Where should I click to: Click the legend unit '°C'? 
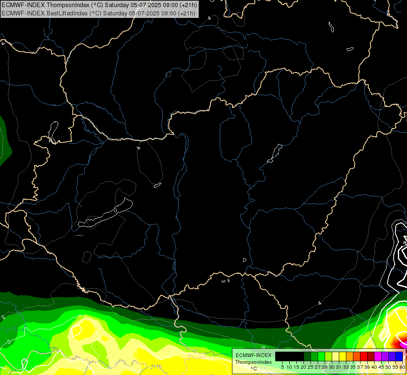point(254,369)
